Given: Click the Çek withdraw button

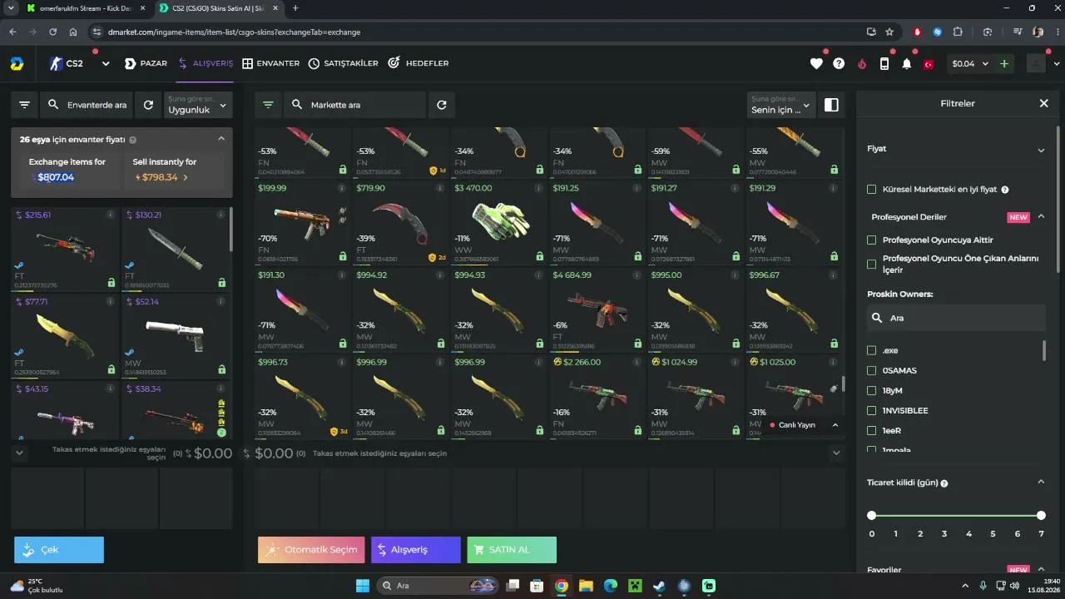Looking at the screenshot, I should 59,550.
